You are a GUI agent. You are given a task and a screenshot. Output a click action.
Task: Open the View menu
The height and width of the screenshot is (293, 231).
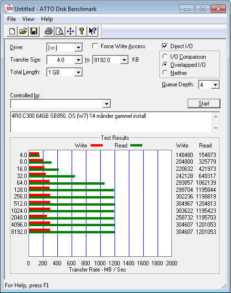[28, 19]
